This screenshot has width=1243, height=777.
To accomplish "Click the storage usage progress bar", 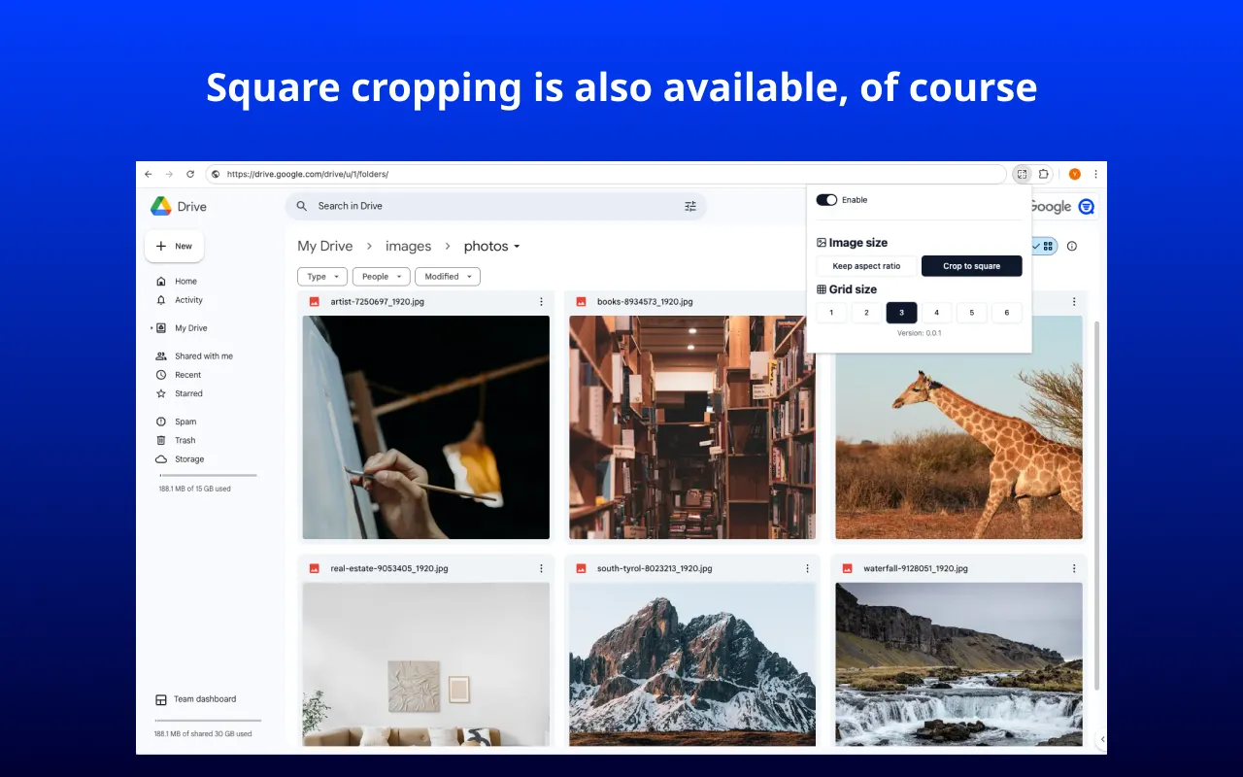I will pyautogui.click(x=207, y=476).
